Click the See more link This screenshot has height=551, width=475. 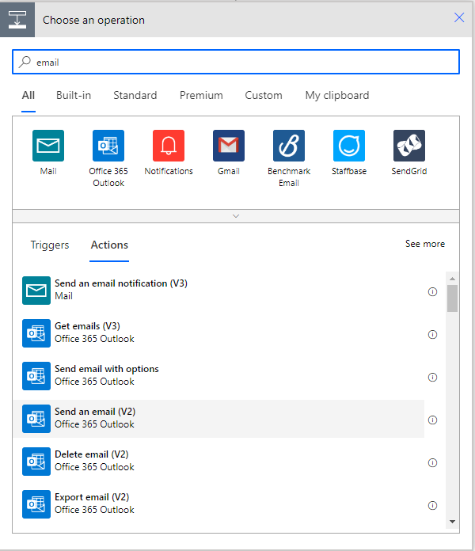click(x=425, y=244)
